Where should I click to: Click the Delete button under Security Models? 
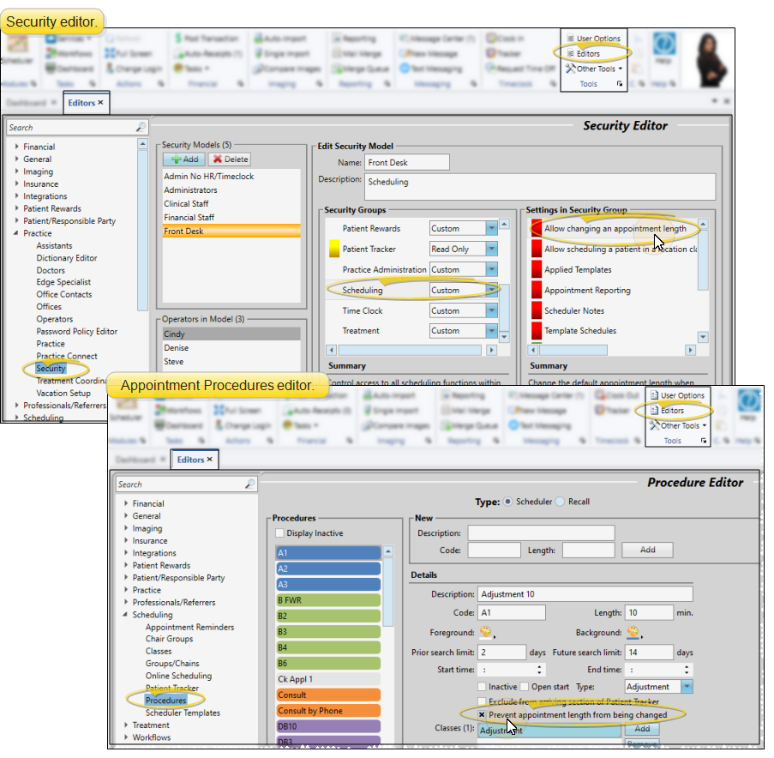(230, 159)
